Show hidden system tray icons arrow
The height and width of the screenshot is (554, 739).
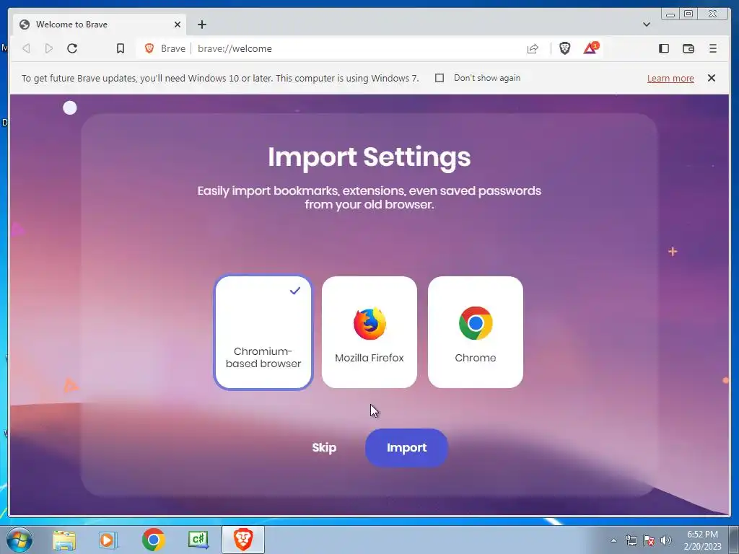(613, 540)
